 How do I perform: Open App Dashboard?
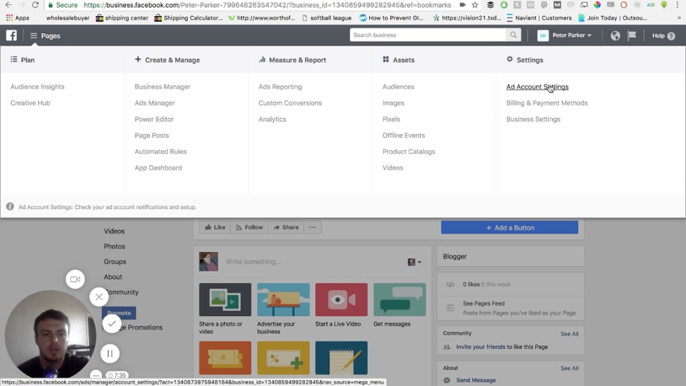[x=158, y=168]
